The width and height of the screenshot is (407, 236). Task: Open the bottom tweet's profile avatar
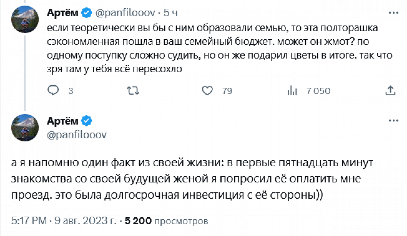(x=25, y=128)
